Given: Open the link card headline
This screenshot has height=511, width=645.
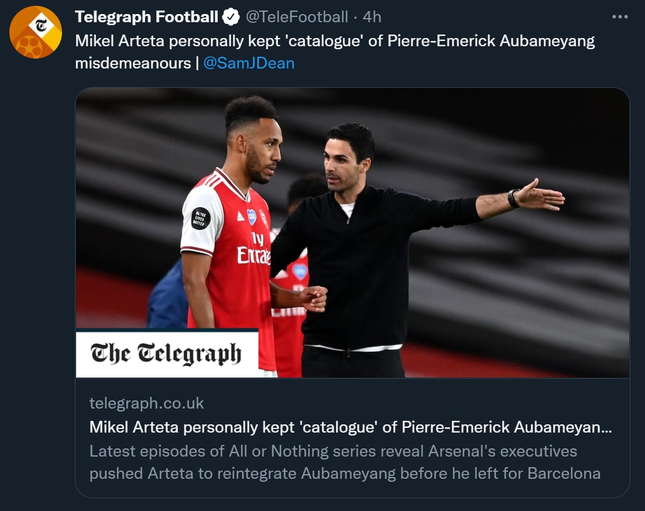Looking at the screenshot, I should 351,427.
